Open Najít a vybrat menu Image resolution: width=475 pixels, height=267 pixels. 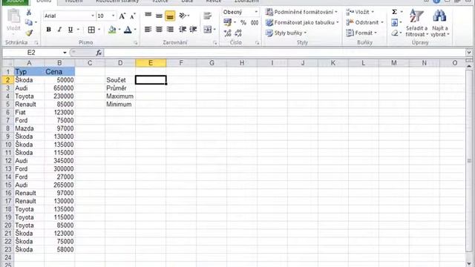click(x=440, y=23)
